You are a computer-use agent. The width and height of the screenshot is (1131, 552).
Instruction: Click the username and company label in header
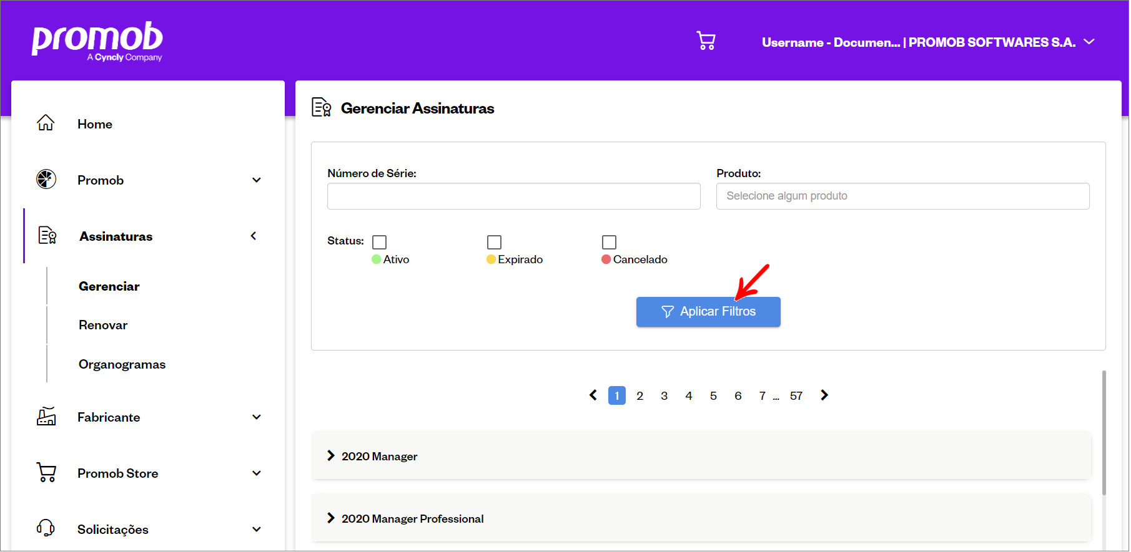coord(919,42)
